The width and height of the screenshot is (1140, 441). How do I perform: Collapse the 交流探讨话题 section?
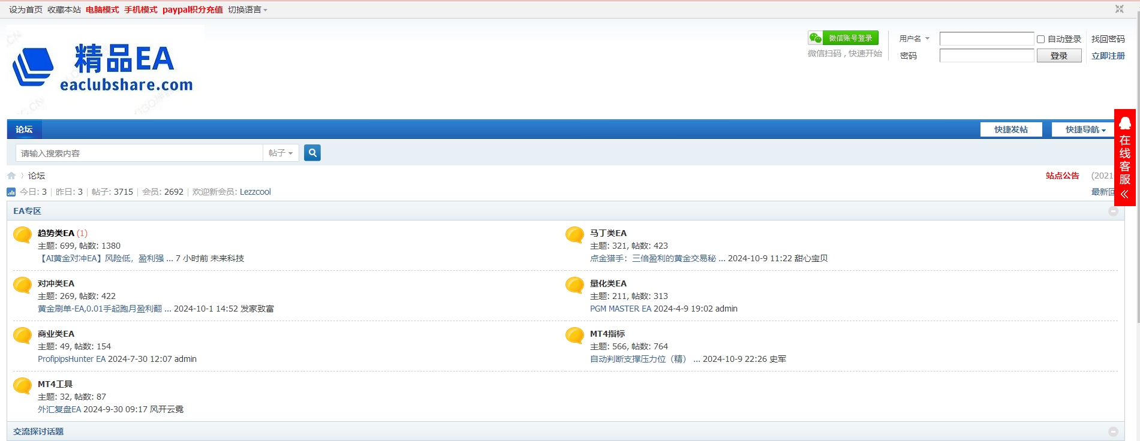pyautogui.click(x=1114, y=431)
